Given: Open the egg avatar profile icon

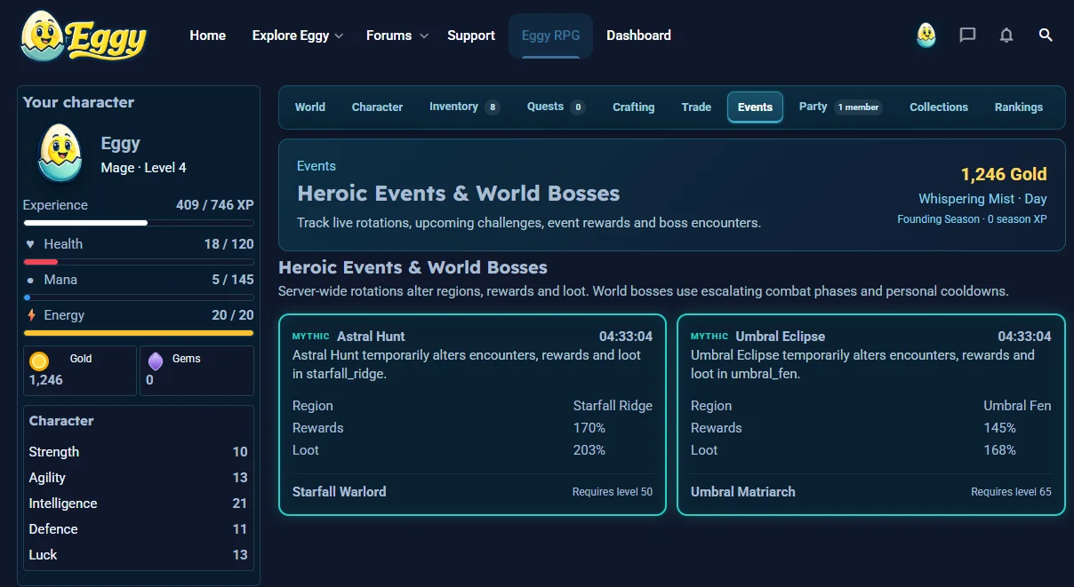Looking at the screenshot, I should (926, 36).
